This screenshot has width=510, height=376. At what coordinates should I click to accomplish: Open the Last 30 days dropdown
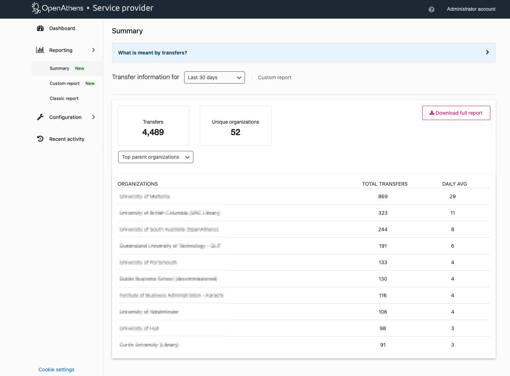[214, 77]
